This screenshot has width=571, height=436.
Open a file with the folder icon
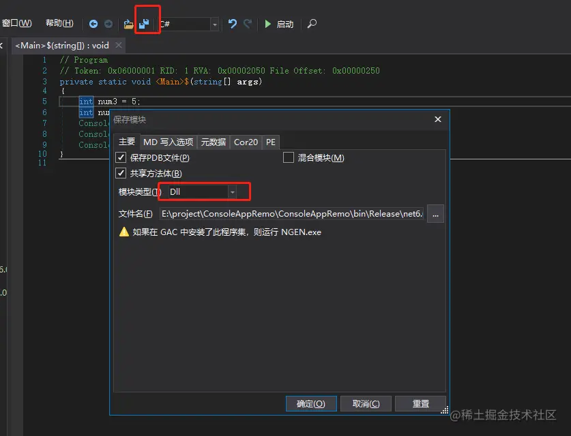pyautogui.click(x=128, y=25)
